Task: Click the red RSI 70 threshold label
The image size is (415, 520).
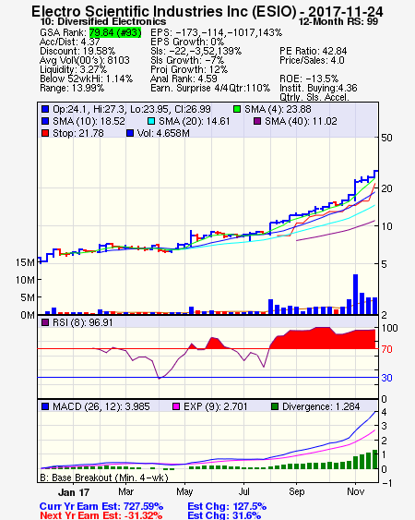Action: click(386, 349)
